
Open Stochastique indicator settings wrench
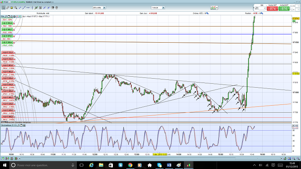pyautogui.click(x=19, y=125)
